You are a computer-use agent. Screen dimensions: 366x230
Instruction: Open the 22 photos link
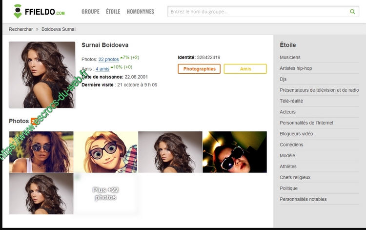(x=108, y=60)
